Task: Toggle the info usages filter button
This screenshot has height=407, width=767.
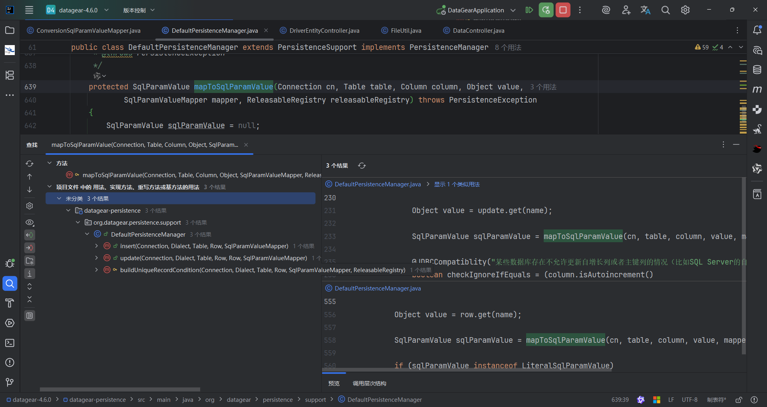Action: tap(30, 274)
